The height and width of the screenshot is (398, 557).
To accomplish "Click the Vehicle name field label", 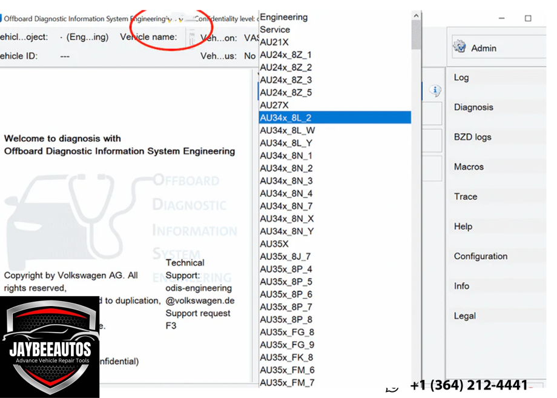I will [148, 37].
